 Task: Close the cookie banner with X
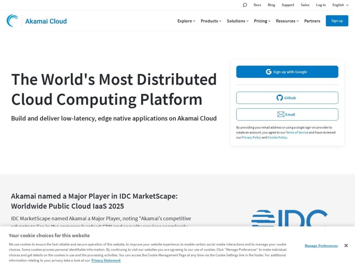pos(346,246)
